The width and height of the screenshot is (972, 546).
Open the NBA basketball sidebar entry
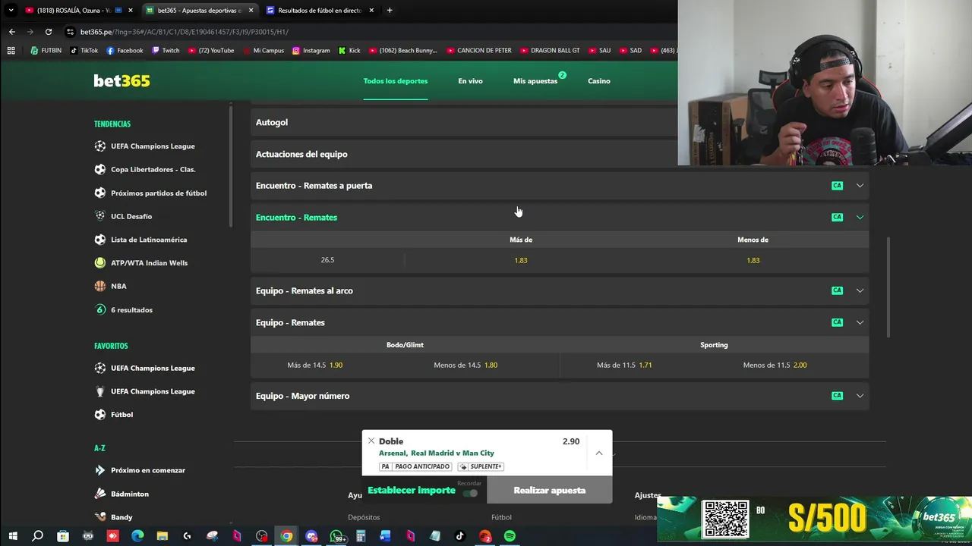110,287
